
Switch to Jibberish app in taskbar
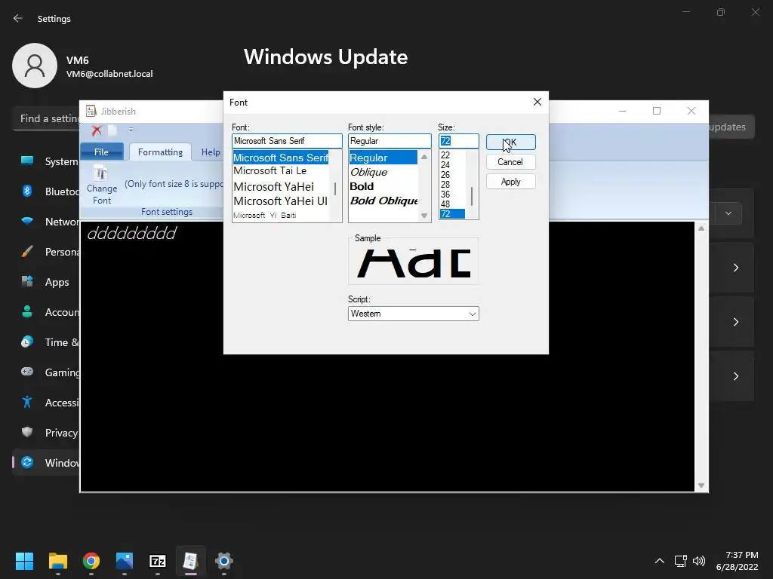(x=191, y=561)
